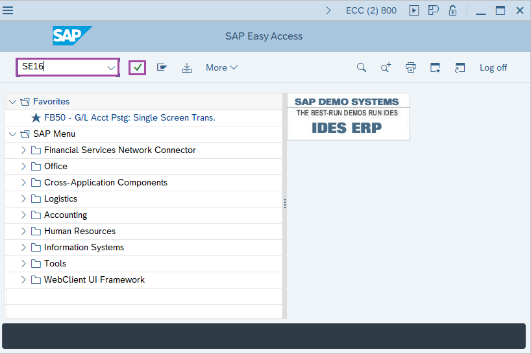This screenshot has width=531, height=354.
Task: Expand the Human Resources folder
Action: click(x=23, y=231)
